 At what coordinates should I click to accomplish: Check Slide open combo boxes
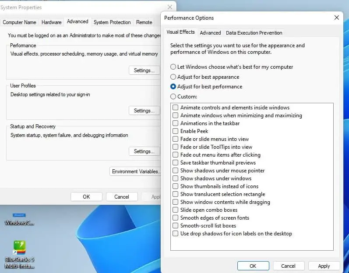[176, 210]
